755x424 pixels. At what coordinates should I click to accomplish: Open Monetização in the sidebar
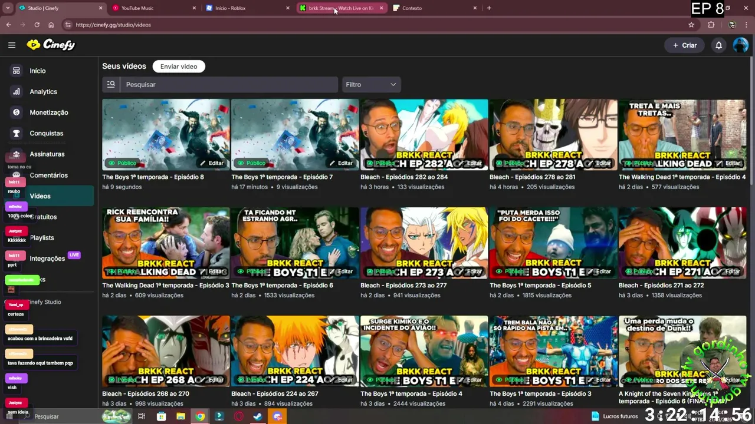[48, 112]
